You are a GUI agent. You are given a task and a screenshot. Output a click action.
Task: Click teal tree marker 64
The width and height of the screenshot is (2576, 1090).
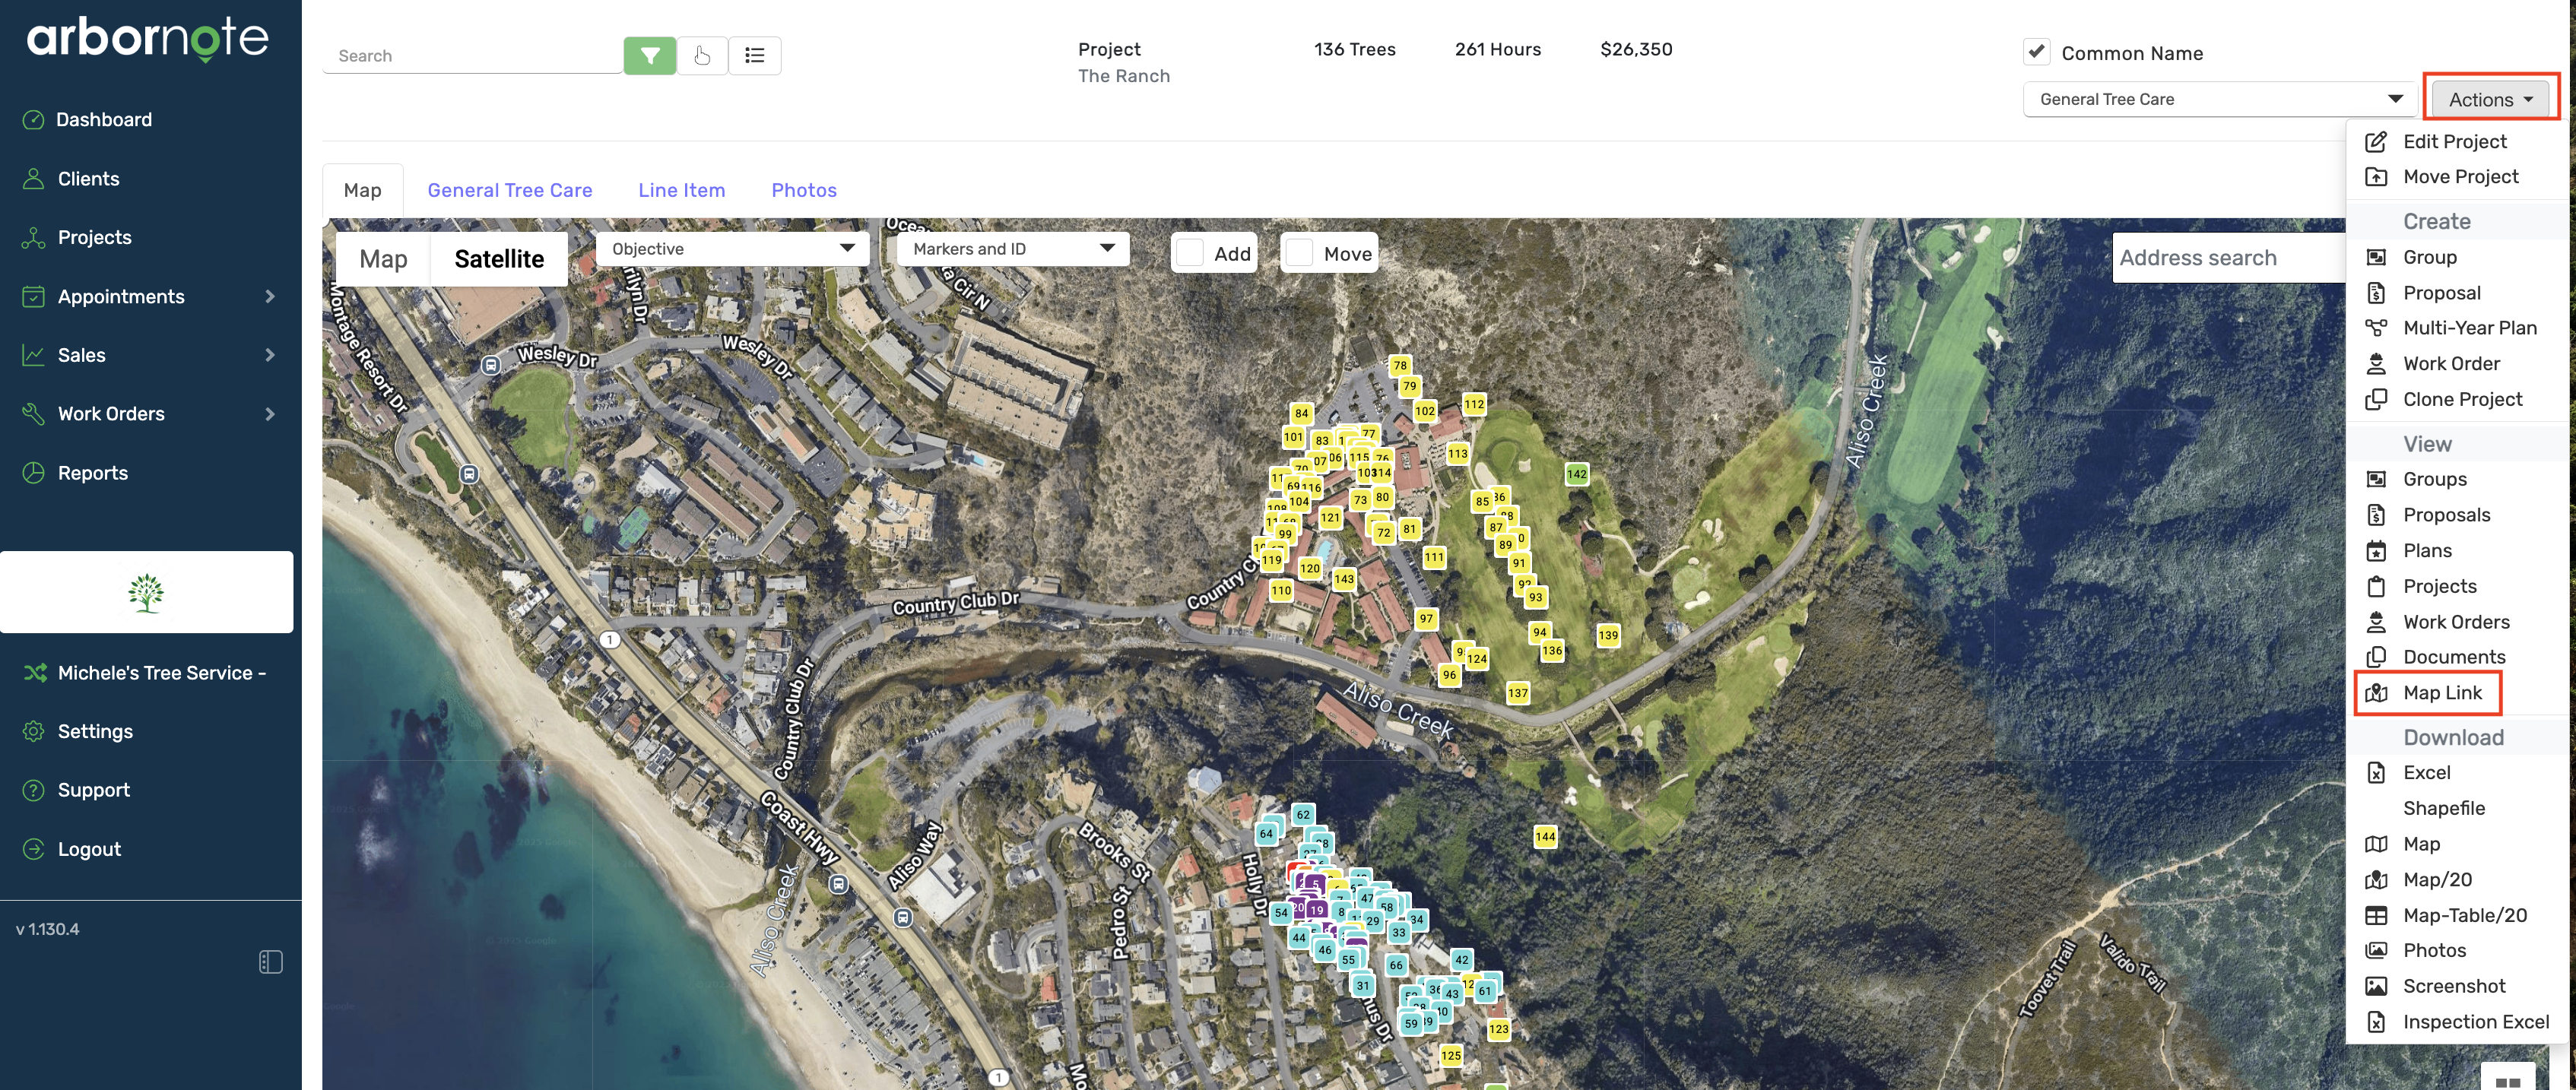click(1266, 833)
